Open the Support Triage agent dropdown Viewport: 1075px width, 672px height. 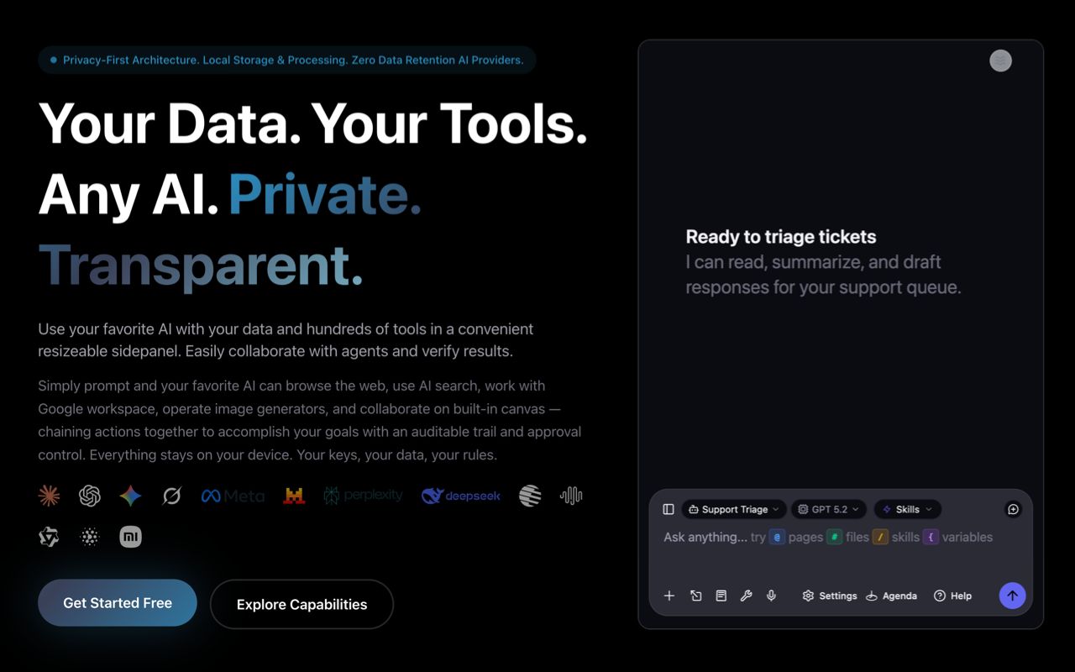(x=734, y=509)
